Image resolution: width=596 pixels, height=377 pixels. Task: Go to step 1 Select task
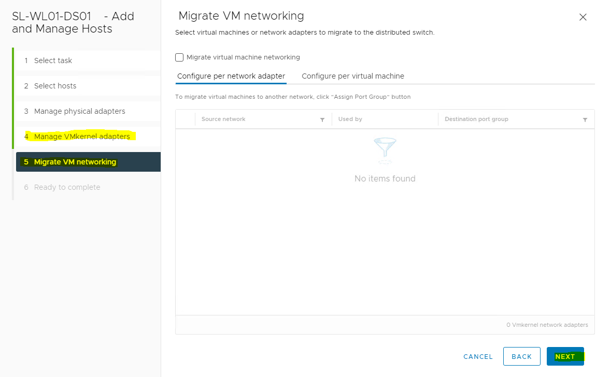[x=88, y=61]
